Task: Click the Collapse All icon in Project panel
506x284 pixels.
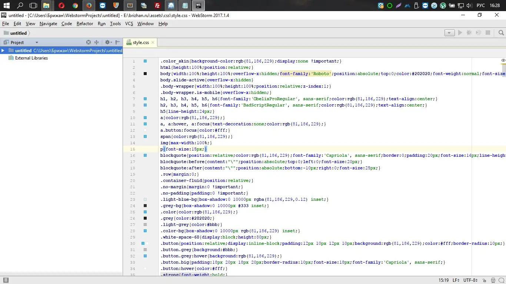Action: click(x=97, y=43)
